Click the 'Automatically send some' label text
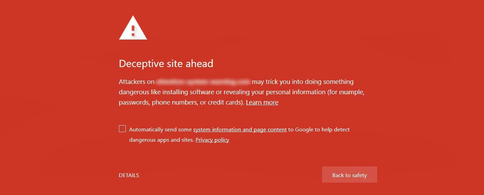Screen dimensions: 484x195 [160, 130]
